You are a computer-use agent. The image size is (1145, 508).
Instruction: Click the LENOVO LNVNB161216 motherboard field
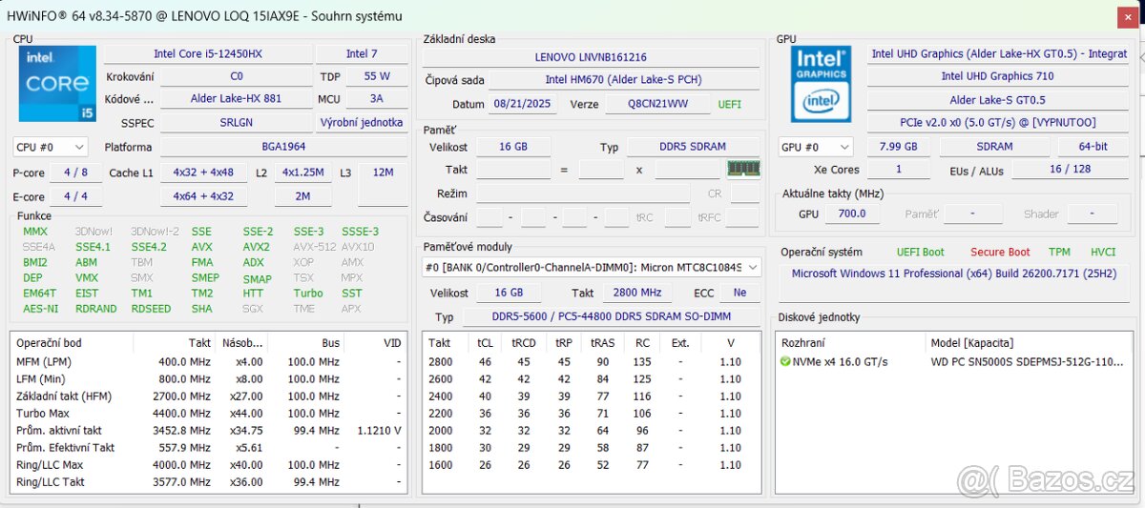tap(591, 57)
